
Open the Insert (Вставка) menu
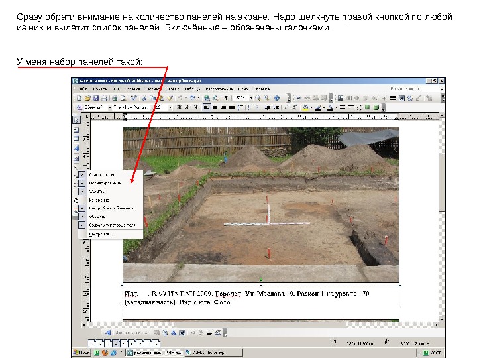pyautogui.click(x=133, y=89)
